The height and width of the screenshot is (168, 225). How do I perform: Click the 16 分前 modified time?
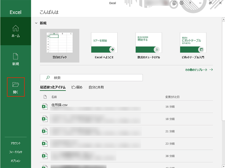[170, 107]
